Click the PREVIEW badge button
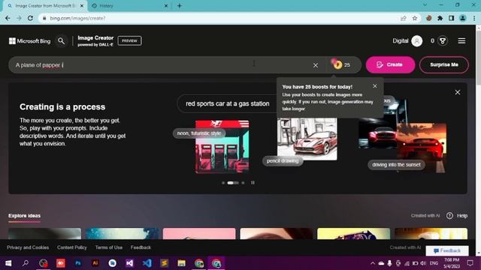 pyautogui.click(x=129, y=40)
